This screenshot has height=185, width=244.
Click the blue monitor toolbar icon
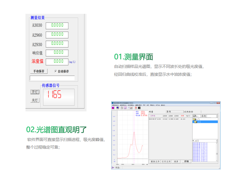coord(118,108)
